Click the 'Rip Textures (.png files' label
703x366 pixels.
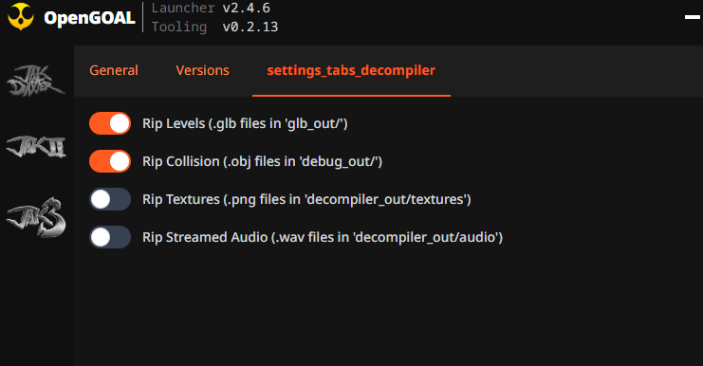tap(306, 199)
